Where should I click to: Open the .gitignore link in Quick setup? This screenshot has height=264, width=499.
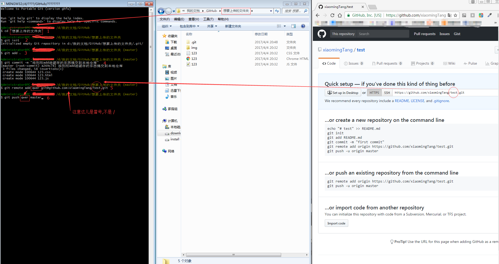point(441,101)
